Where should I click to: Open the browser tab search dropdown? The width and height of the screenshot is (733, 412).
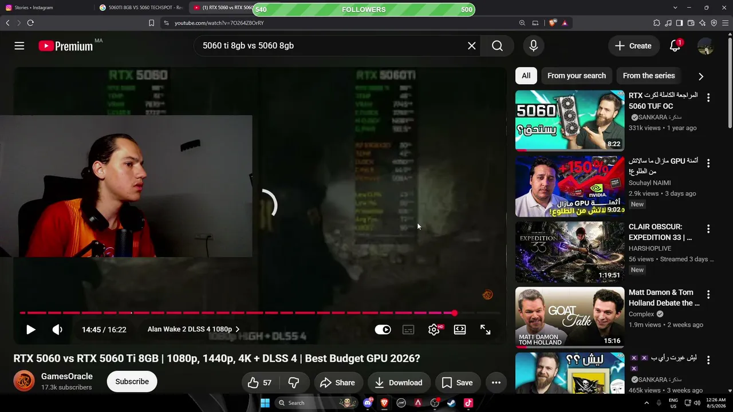pyautogui.click(x=675, y=7)
